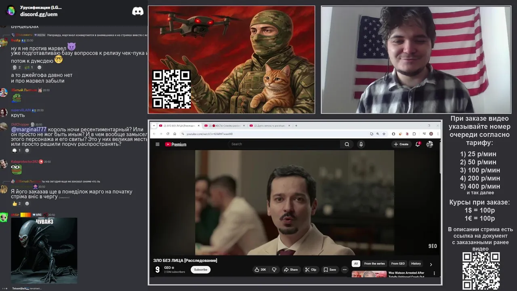Toggle thumbs-up reaction on Ukrainian chat message
Screen dimensions: 517x291
click(x=17, y=204)
